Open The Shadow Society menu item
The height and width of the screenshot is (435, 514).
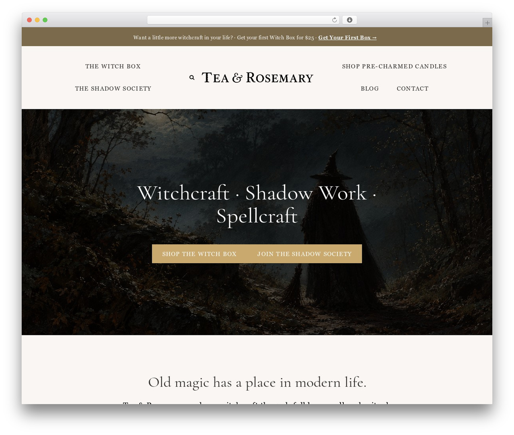[113, 88]
